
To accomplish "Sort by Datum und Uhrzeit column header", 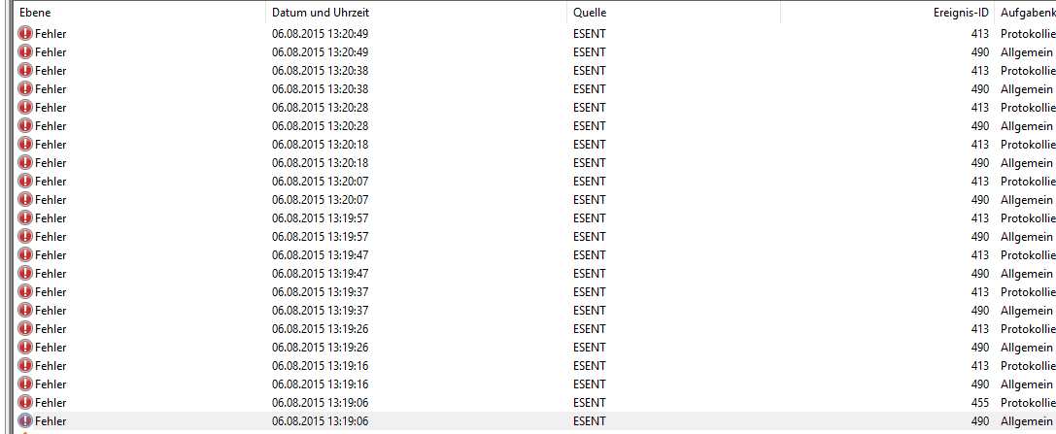I will click(417, 12).
